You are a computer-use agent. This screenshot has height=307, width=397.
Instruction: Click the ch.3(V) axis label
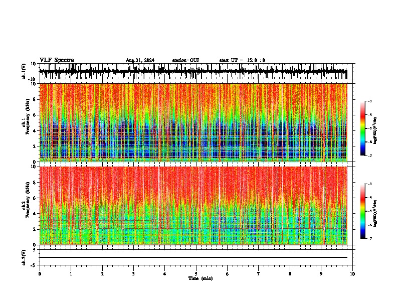24,257
